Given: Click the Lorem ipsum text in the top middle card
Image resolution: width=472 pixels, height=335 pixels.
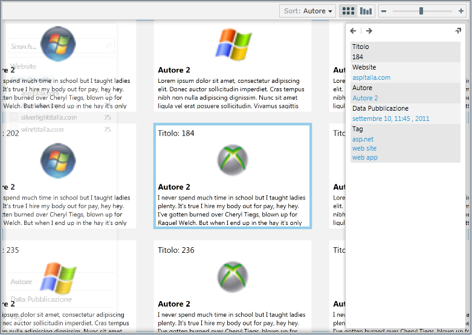Looking at the screenshot, I should [x=231, y=93].
